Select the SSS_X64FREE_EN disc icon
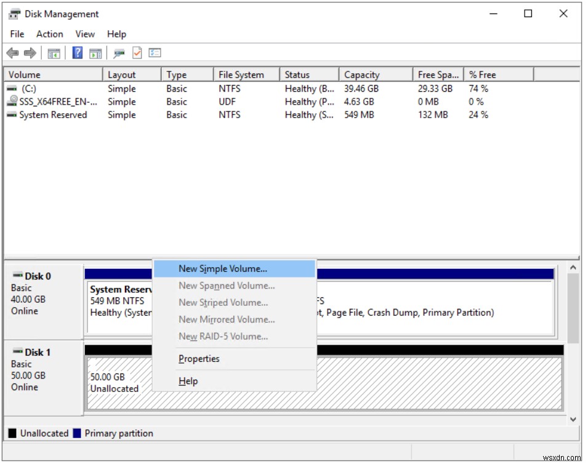 [x=14, y=101]
